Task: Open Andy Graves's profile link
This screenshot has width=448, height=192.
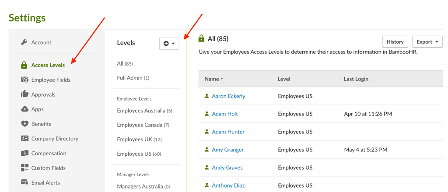Action: click(227, 168)
